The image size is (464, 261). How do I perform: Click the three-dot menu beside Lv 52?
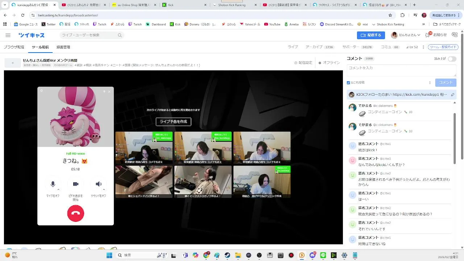[423, 47]
